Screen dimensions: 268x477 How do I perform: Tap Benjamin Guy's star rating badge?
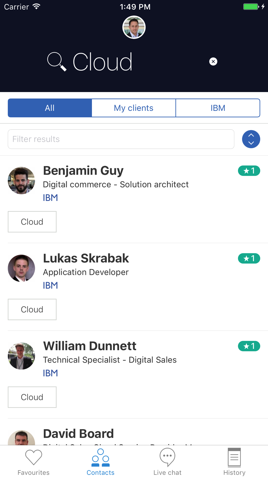tap(249, 171)
